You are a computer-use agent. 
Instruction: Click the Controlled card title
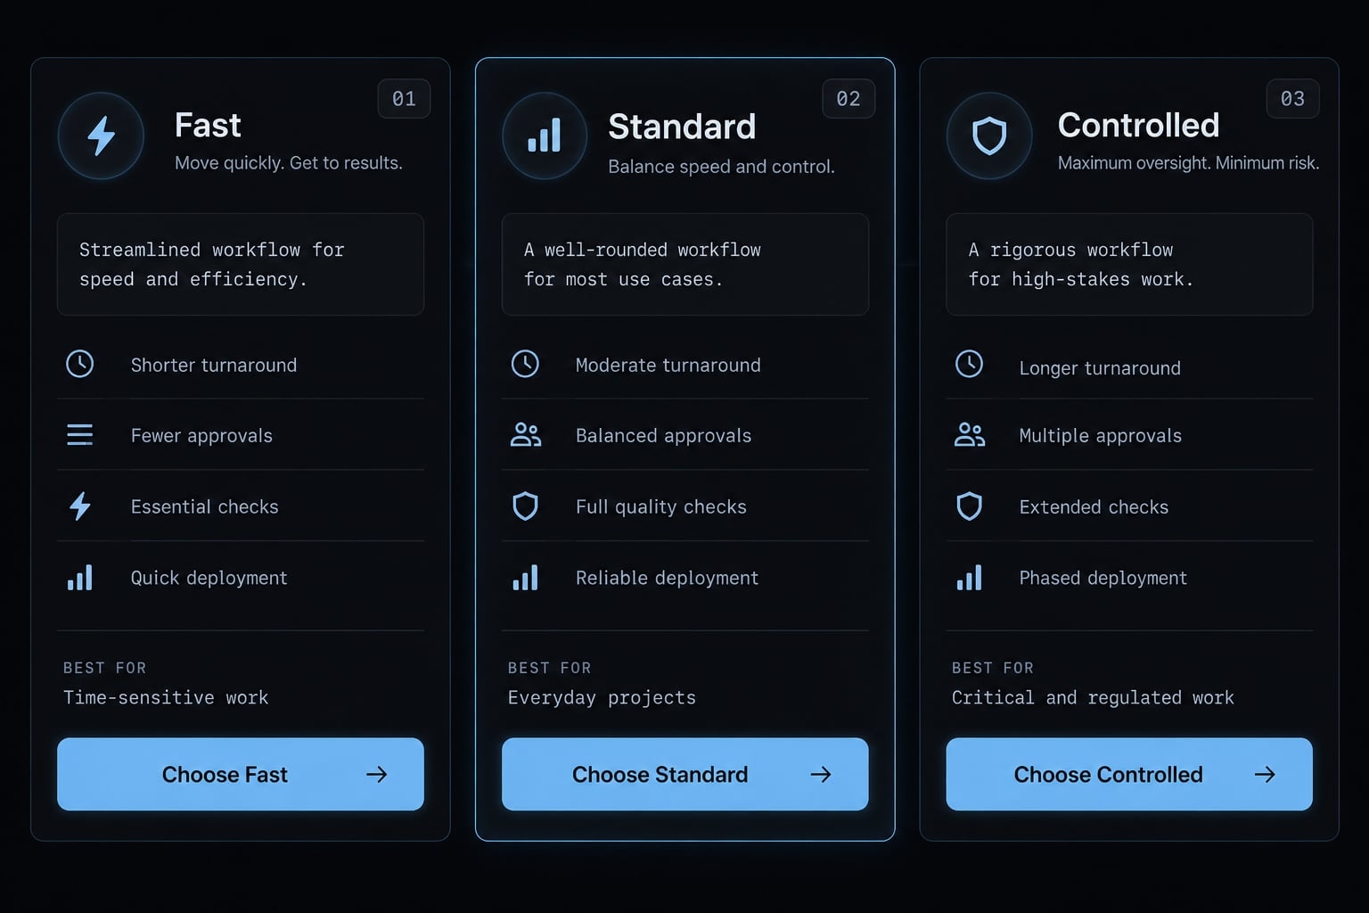[1138, 126]
